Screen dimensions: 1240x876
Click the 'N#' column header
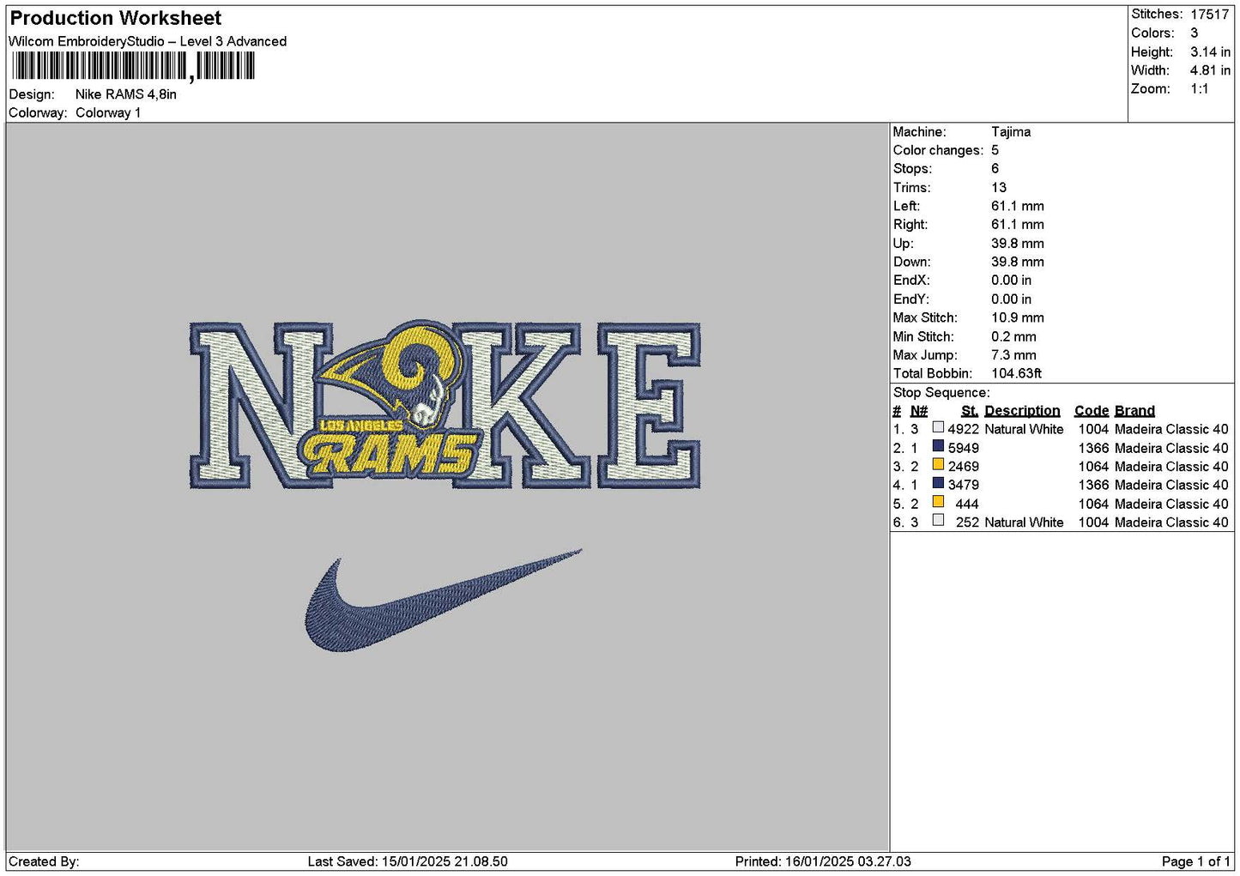[919, 411]
